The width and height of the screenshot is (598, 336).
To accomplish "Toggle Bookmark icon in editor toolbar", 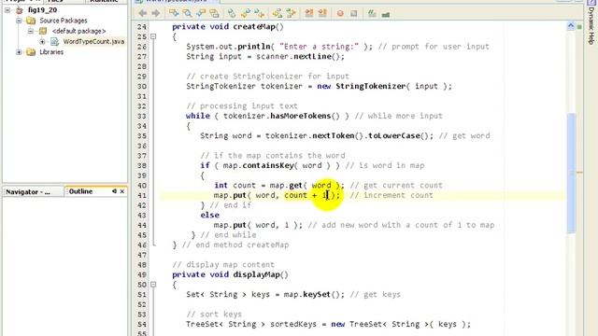I will tap(232, 14).
